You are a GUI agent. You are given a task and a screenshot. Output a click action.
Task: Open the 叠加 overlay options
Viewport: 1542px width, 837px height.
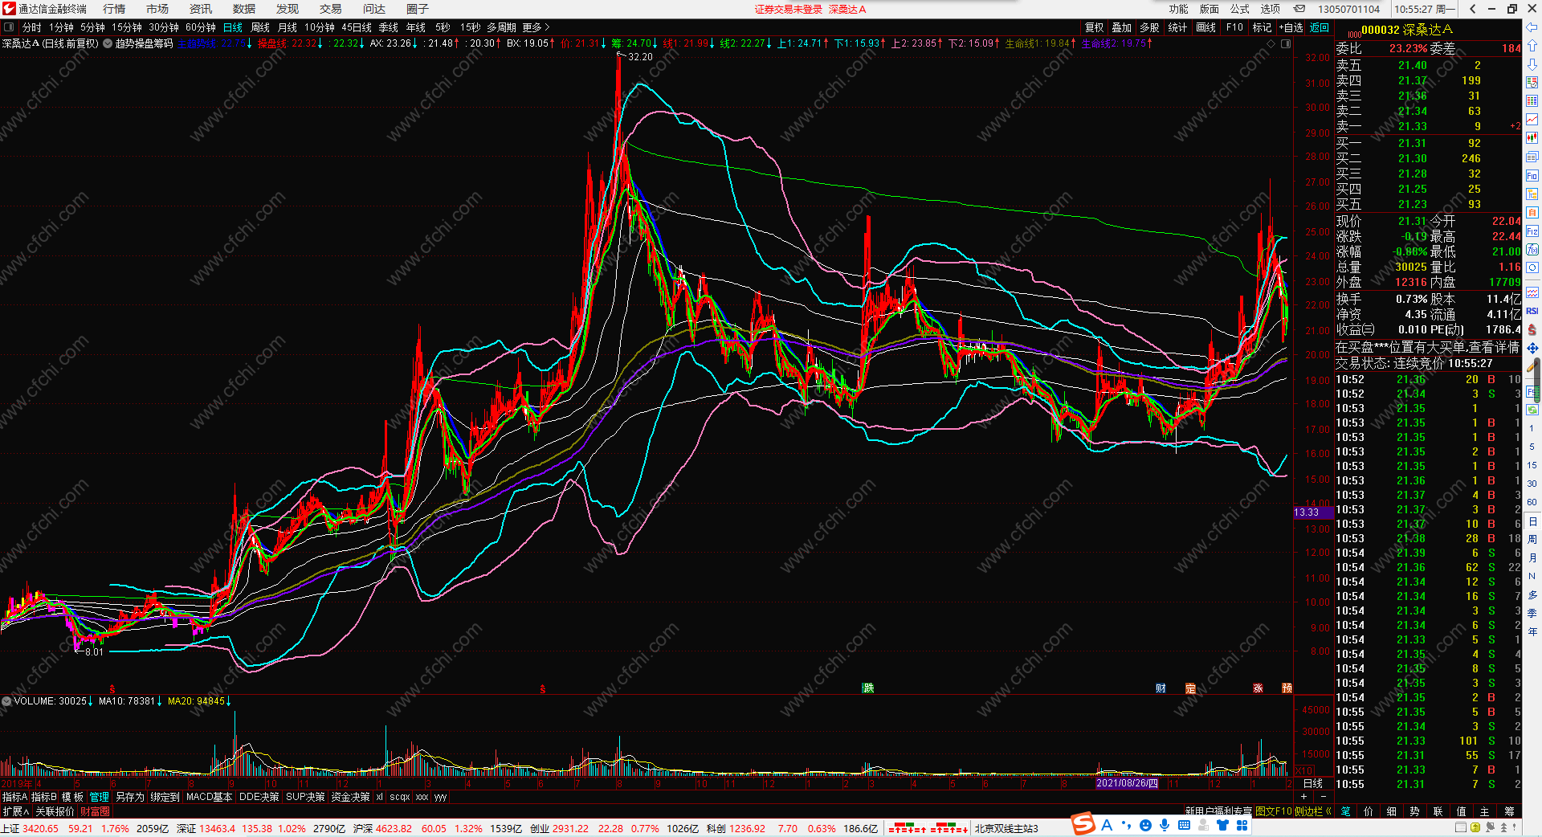1121,27
